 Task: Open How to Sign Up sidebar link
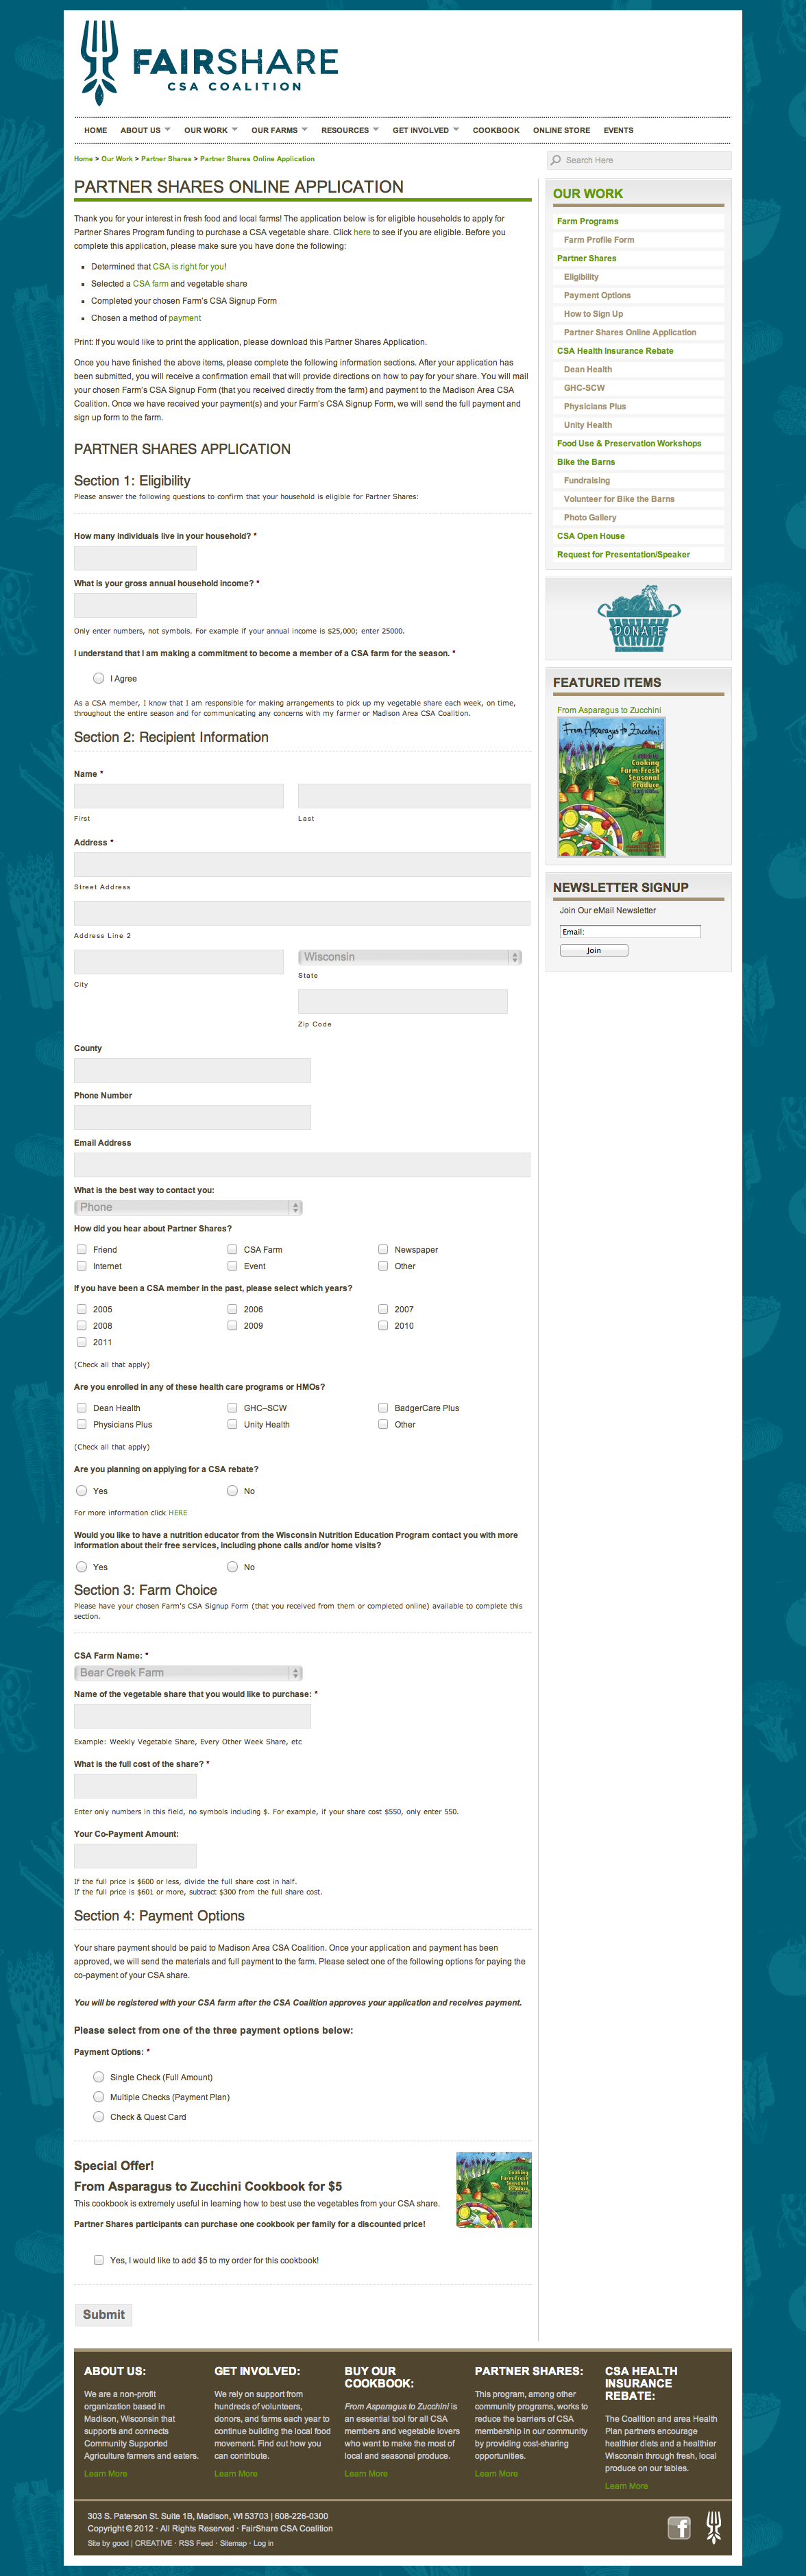593,314
